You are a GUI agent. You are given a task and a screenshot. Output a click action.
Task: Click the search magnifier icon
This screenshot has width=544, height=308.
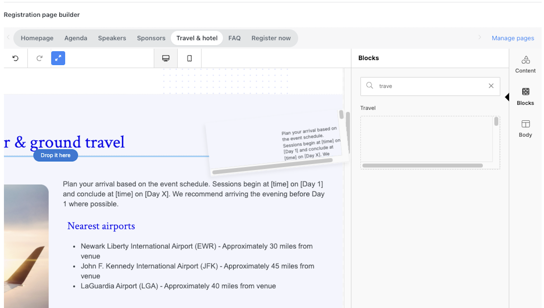pyautogui.click(x=370, y=86)
